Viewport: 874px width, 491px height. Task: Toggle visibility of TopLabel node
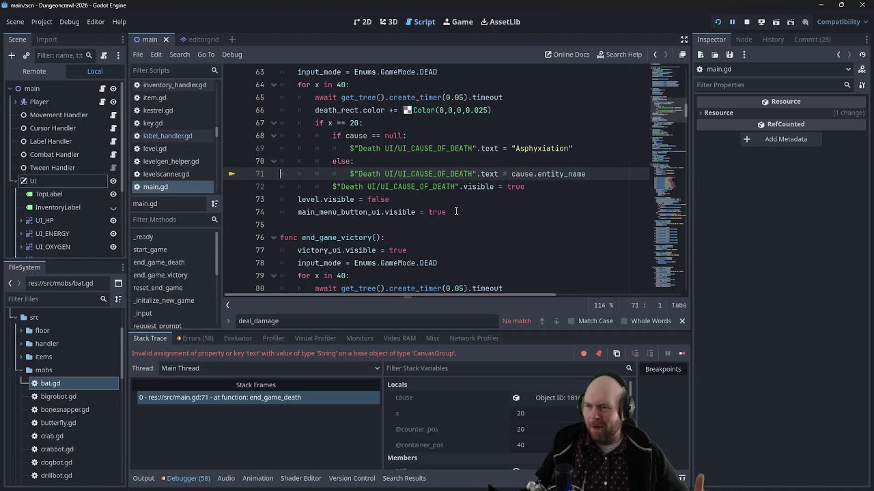[x=113, y=194]
